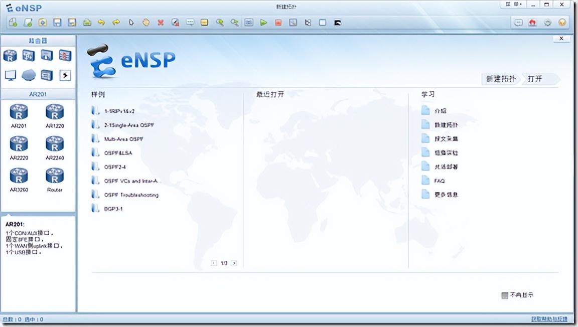578x327 pixels.
Task: Stop devices with red stop button
Action: [x=278, y=23]
